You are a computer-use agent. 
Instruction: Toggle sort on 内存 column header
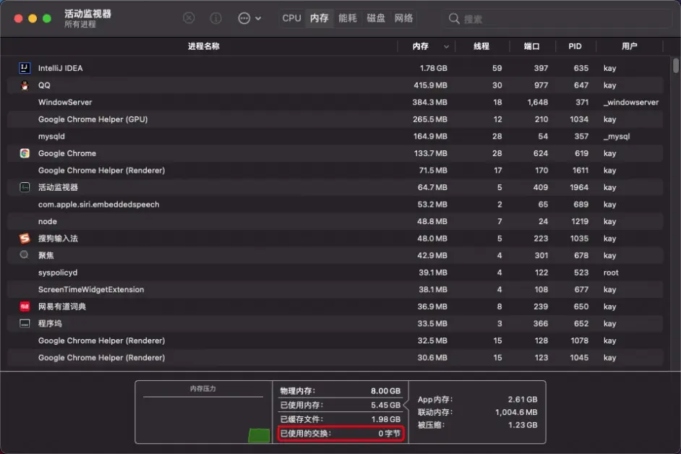[x=427, y=46]
